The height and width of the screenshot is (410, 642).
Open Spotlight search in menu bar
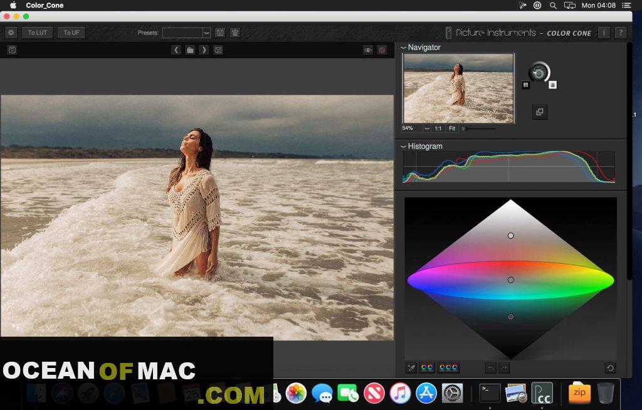tap(553, 5)
